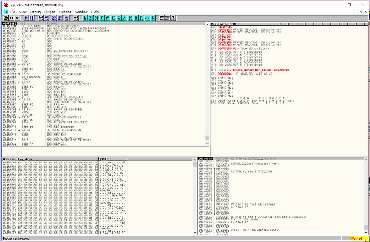Click the Trace into toolbar icon

click(x=54, y=18)
